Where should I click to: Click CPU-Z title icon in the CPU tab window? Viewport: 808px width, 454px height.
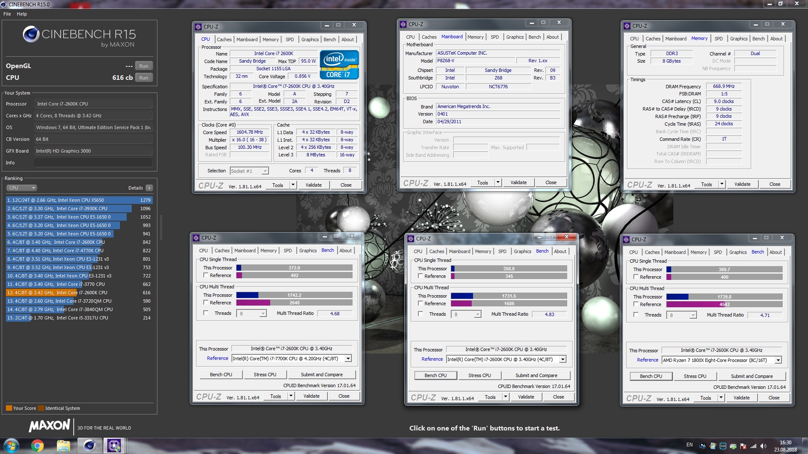click(x=198, y=27)
